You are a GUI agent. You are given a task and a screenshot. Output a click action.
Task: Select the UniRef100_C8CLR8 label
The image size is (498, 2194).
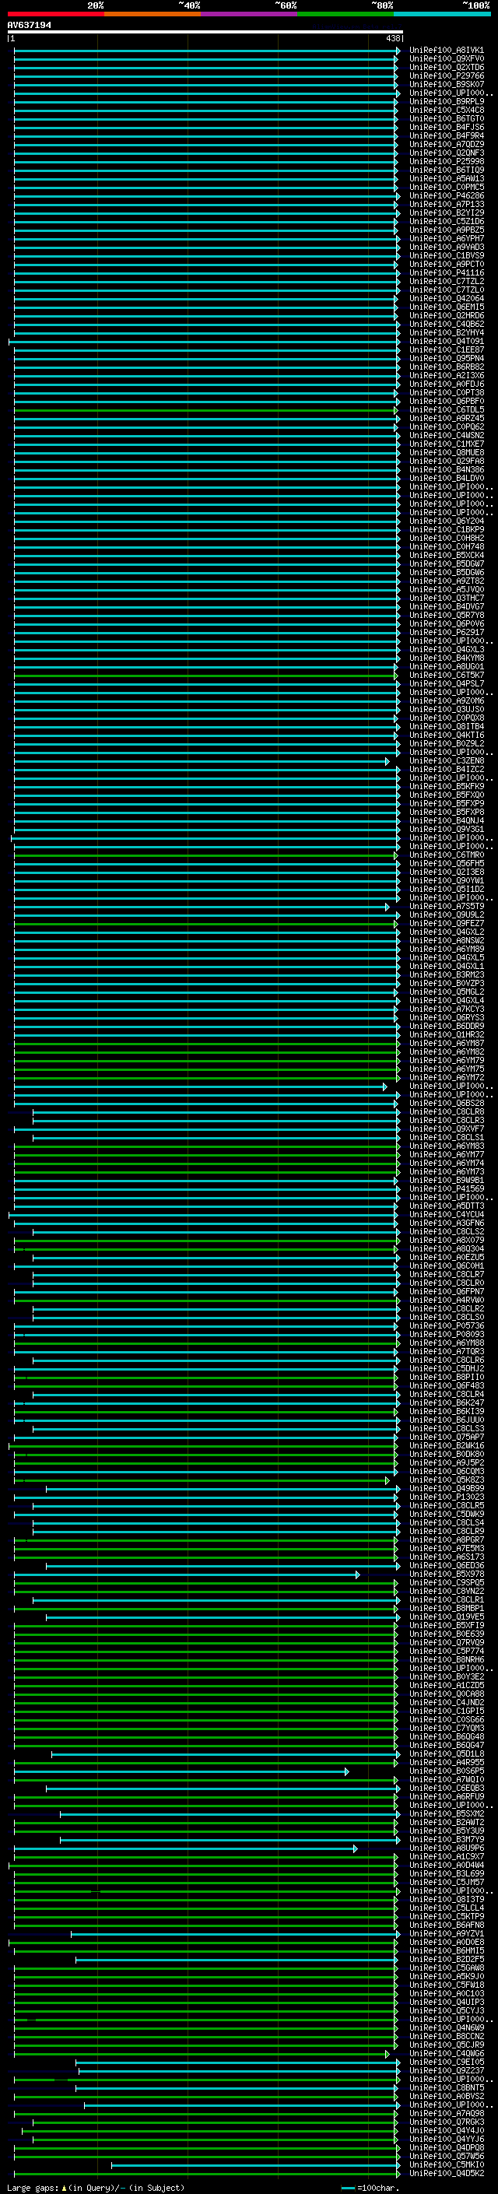(x=446, y=1111)
